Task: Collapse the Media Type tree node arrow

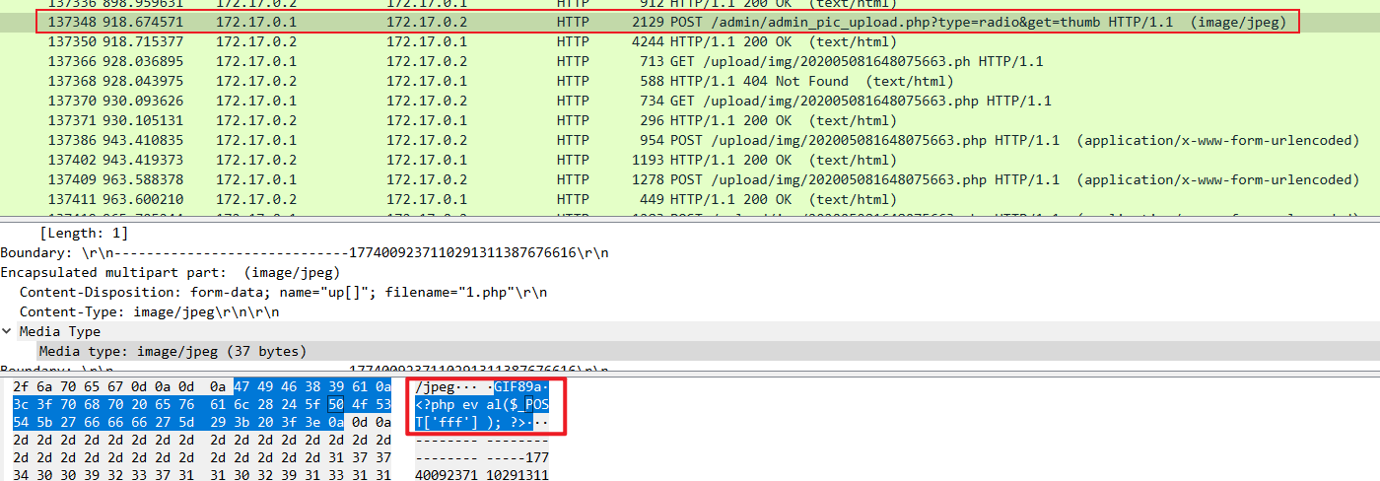Action: tap(8, 332)
